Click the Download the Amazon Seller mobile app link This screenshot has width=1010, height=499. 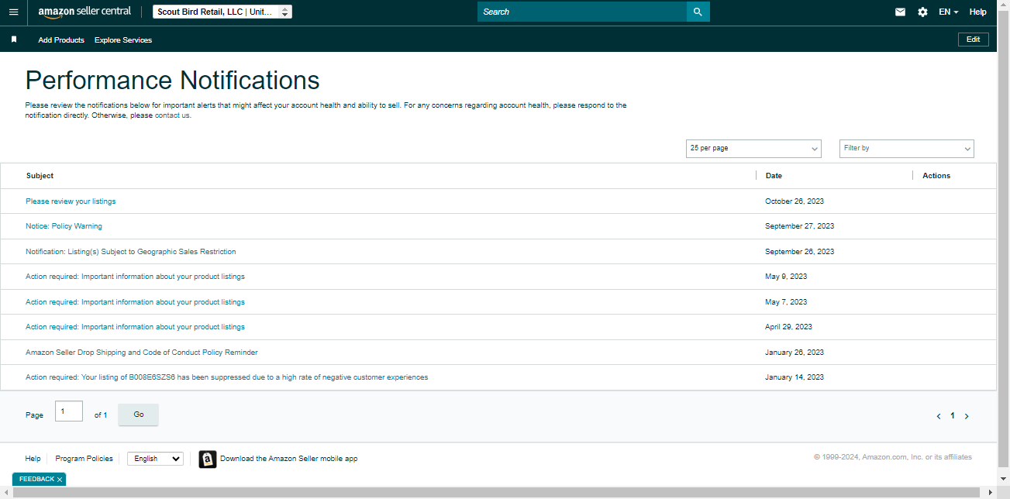(x=289, y=459)
